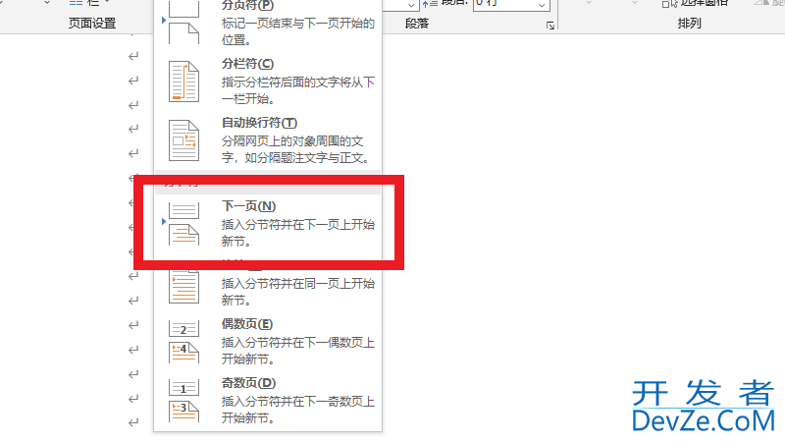Insert a 下一页(N) section break
This screenshot has height=442, width=785.
coord(268,224)
